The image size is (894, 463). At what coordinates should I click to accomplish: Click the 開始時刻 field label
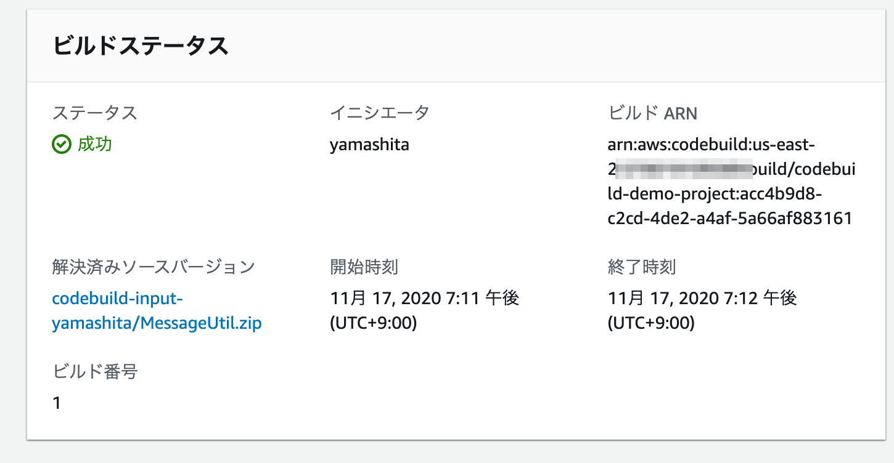pos(364,267)
